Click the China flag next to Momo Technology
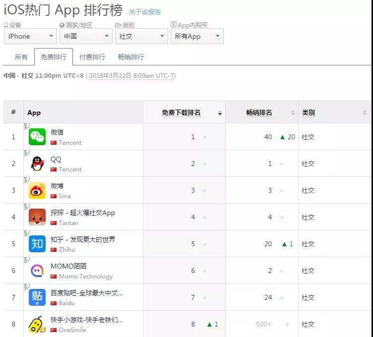373x337 pixels. coord(54,277)
